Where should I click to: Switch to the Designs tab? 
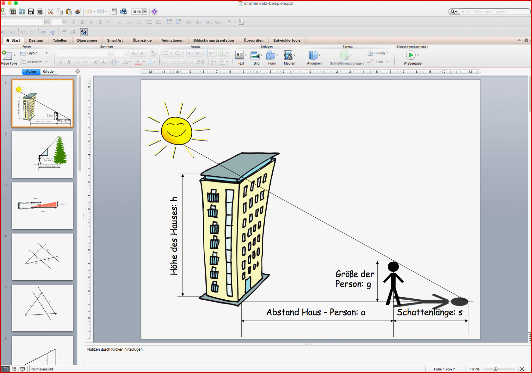(x=36, y=40)
